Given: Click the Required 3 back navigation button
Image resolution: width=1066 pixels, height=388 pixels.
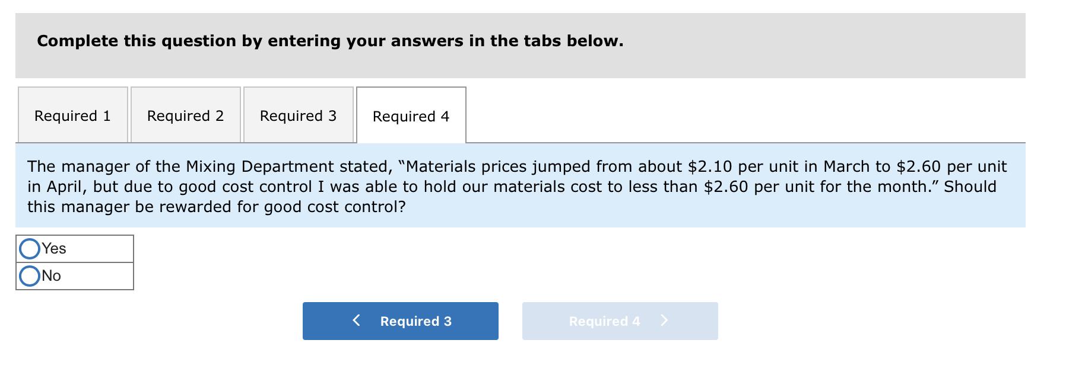Looking at the screenshot, I should click(400, 321).
